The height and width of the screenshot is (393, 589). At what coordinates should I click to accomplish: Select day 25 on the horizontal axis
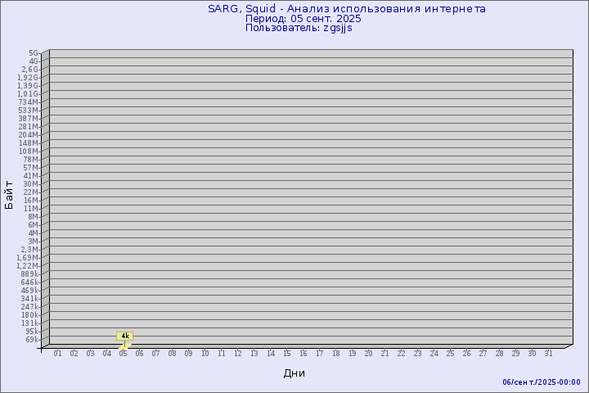450,354
